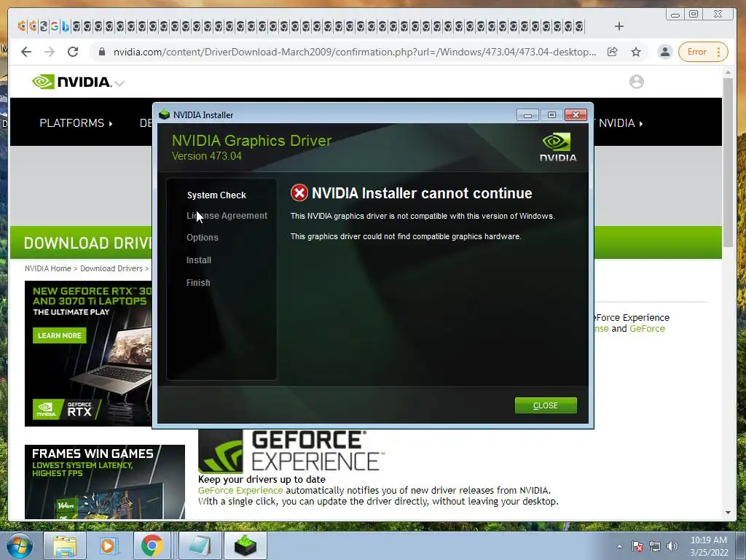Select System Check step in installer sidebar
Image resolution: width=746 pixels, height=560 pixels.
click(216, 195)
